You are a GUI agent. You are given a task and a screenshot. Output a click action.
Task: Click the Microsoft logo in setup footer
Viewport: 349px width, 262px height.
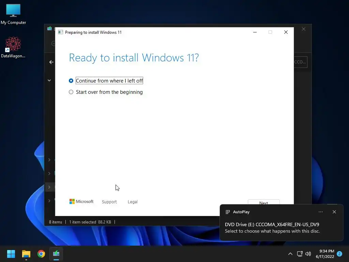point(81,201)
